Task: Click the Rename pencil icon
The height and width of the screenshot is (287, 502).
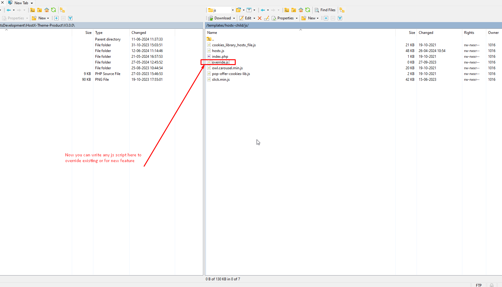Action: coord(267,18)
